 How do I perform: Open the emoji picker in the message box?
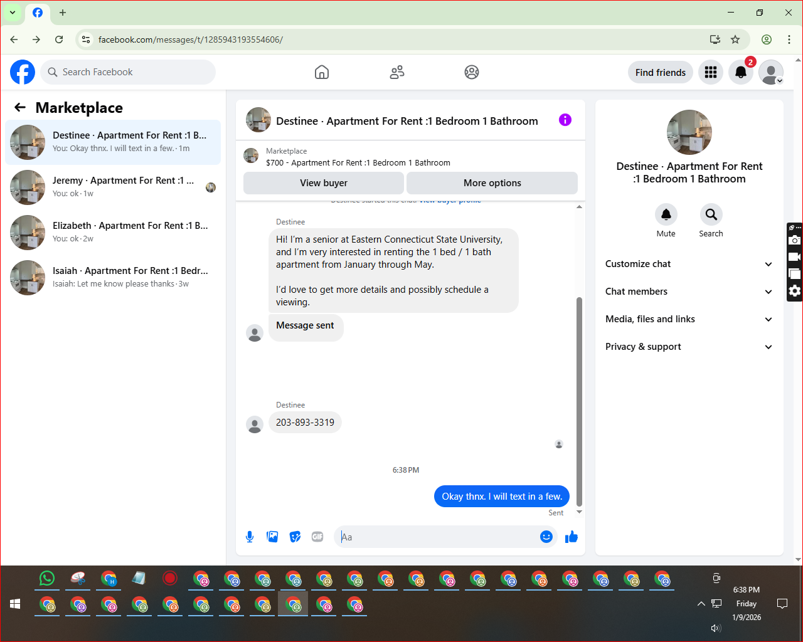point(546,537)
